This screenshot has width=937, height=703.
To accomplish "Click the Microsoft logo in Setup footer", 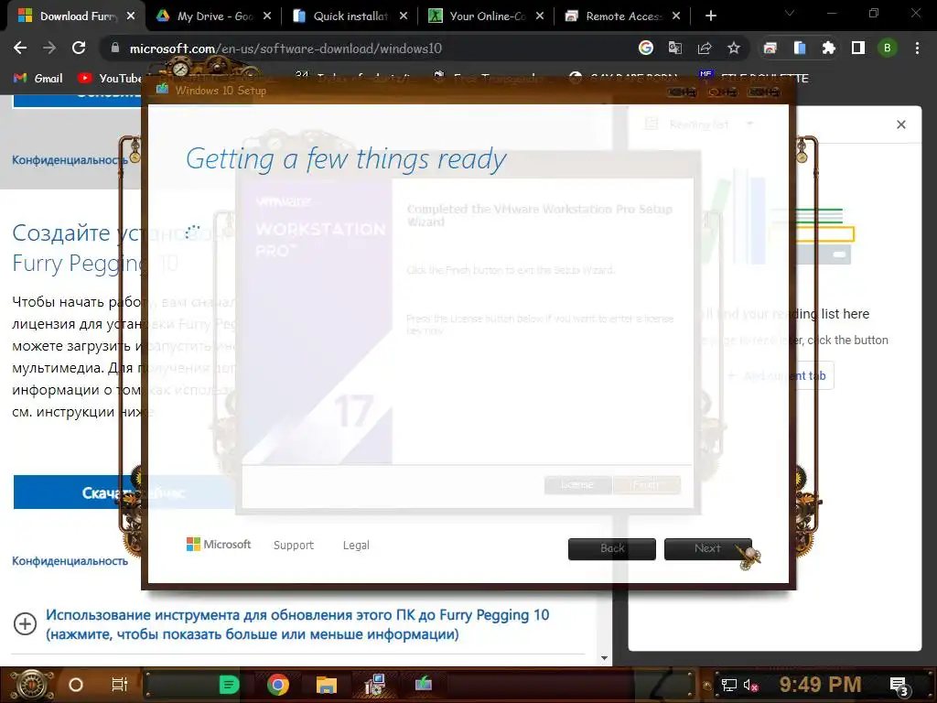I will (219, 545).
